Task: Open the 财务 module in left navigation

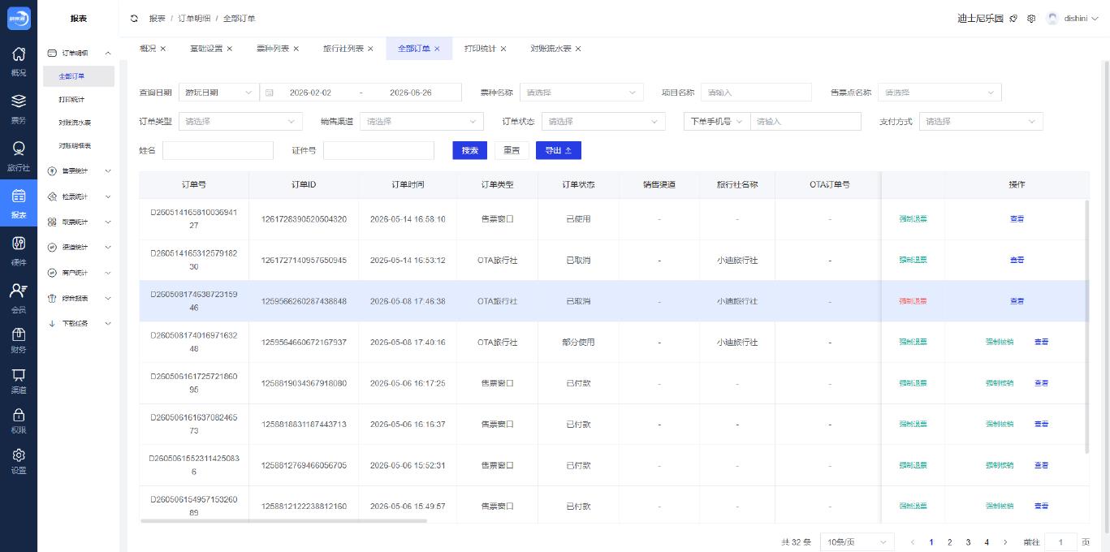Action: pos(18,339)
